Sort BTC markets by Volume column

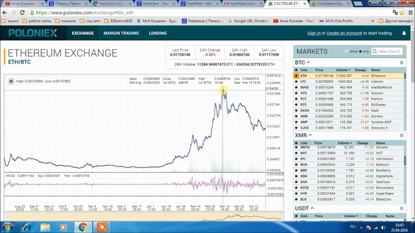[343, 70]
